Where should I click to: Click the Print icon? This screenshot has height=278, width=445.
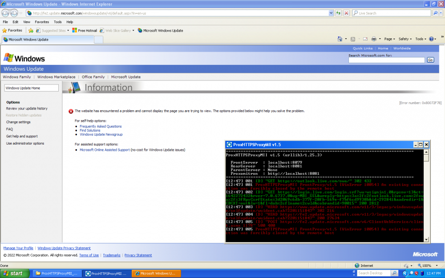(373, 39)
